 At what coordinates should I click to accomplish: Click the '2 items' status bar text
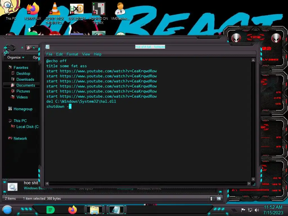[x=10, y=199]
